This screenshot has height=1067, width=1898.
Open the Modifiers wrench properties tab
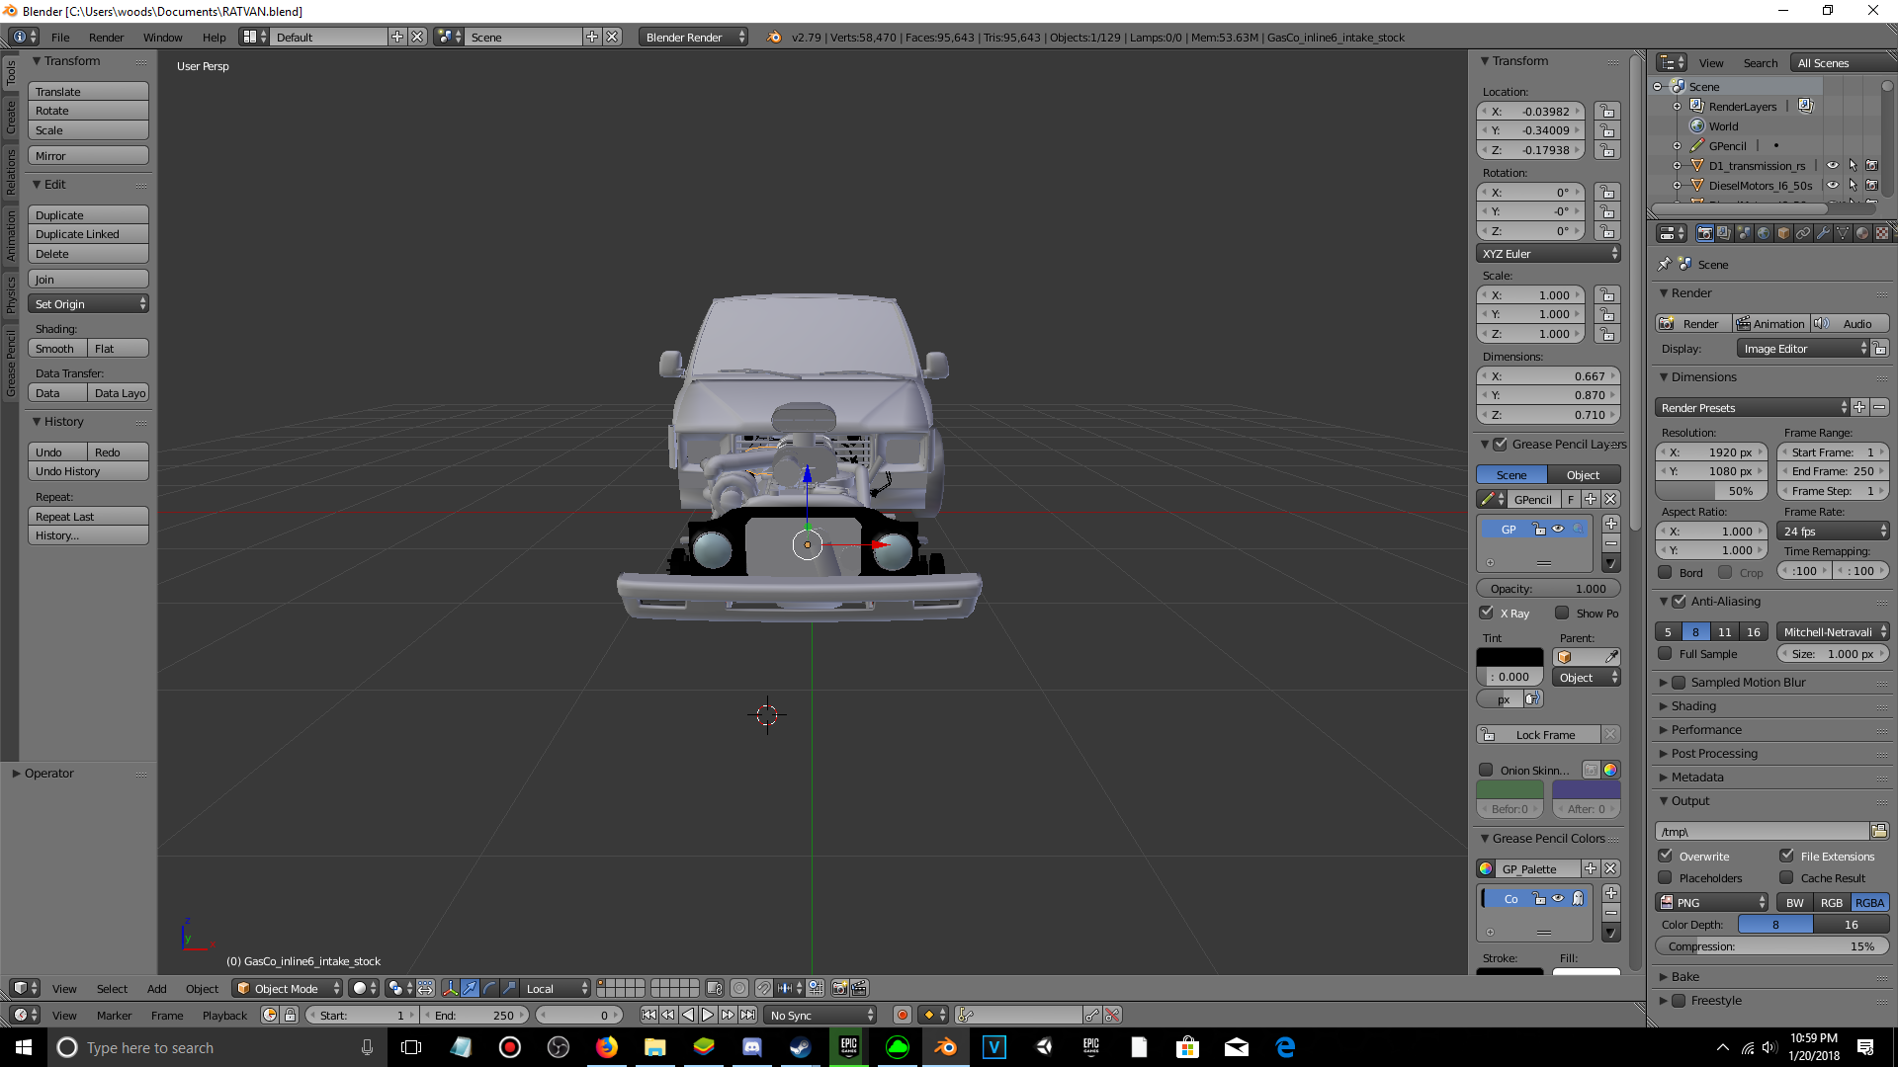[x=1823, y=233]
